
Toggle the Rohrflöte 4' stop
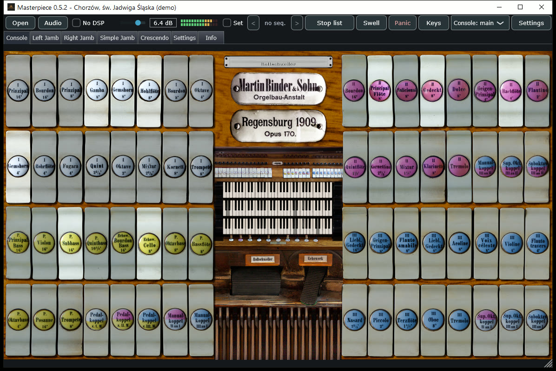click(x=44, y=166)
